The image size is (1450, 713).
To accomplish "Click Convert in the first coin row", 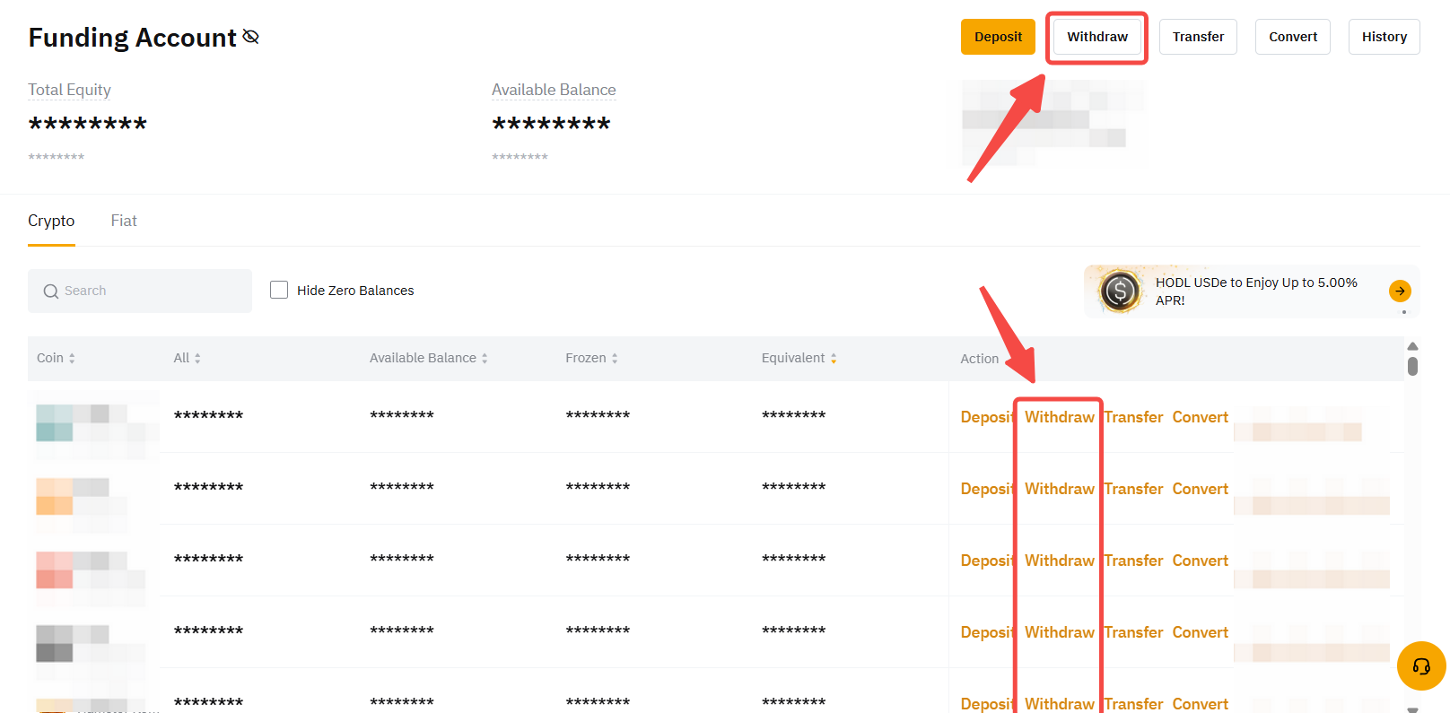I will 1200,417.
